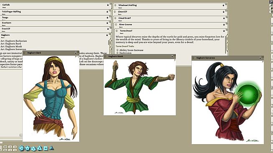The height and width of the screenshot is (153, 273).
Task: Toggle the Hagborn race record lock
Action: pyautogui.click(x=107, y=35)
